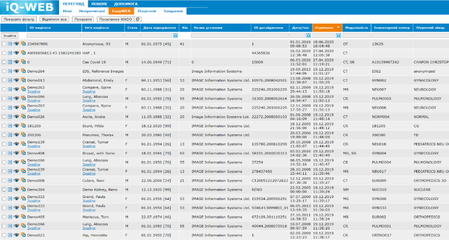Image resolution: width=449 pixels, height=240 pixels.
Task: Click the Відмітити все button
Action: [x=54, y=19]
